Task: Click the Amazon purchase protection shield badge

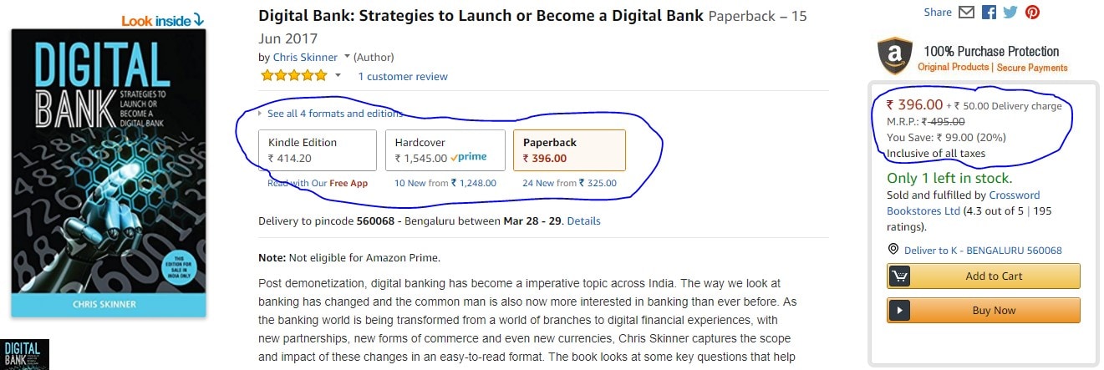Action: [895, 57]
